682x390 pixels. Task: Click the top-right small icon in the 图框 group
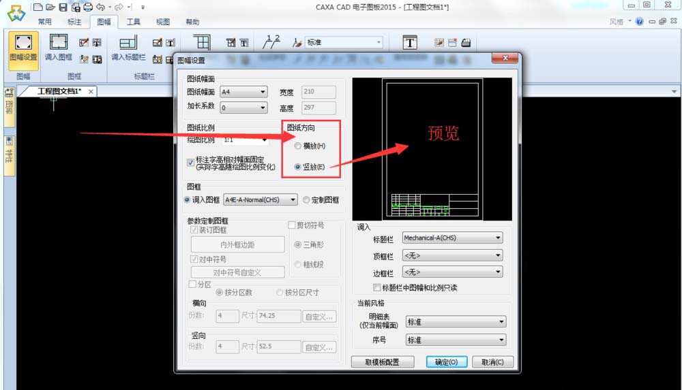click(97, 42)
